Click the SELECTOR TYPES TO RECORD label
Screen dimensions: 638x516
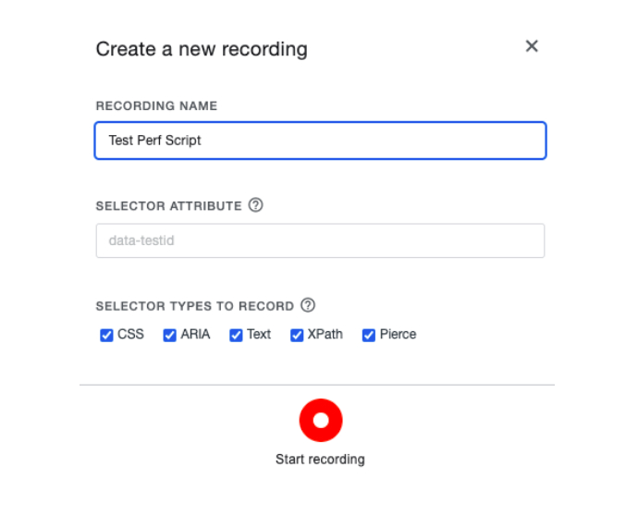[x=194, y=306]
